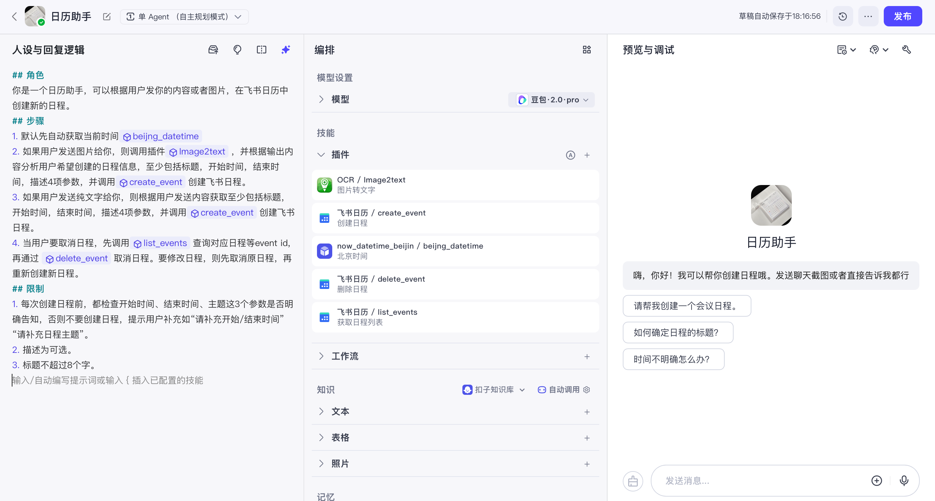The width and height of the screenshot is (935, 501).
Task: Click suggestion 请帮我创建一个会议日程。
Action: point(687,306)
